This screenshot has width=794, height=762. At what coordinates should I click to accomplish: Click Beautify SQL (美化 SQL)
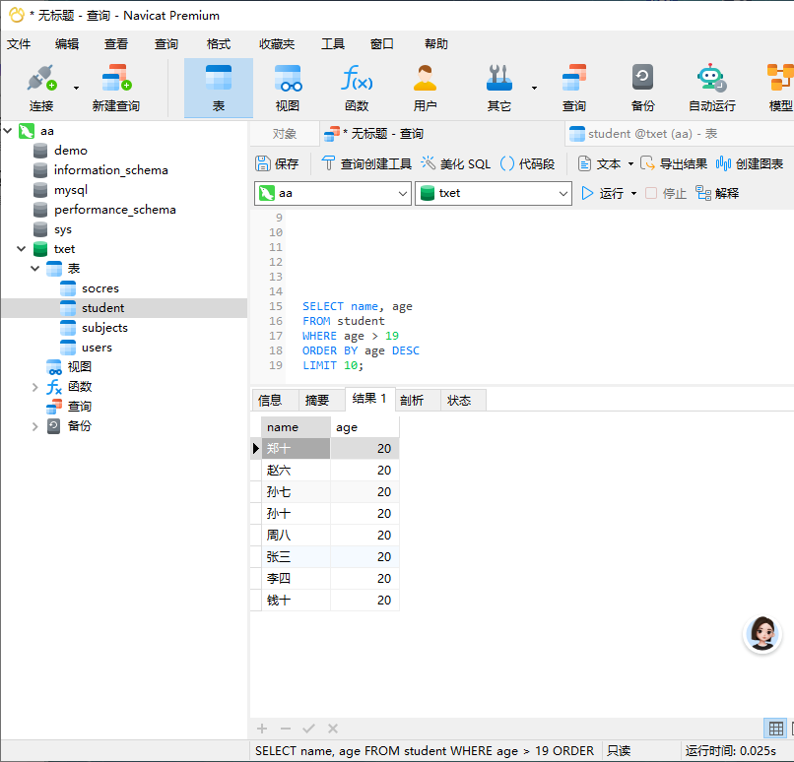(456, 164)
